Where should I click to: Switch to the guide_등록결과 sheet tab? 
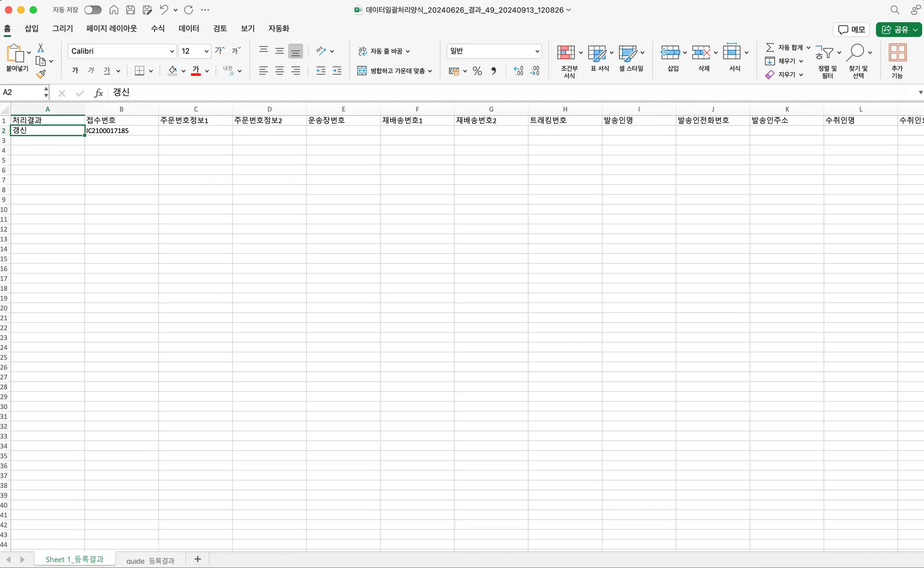click(150, 560)
